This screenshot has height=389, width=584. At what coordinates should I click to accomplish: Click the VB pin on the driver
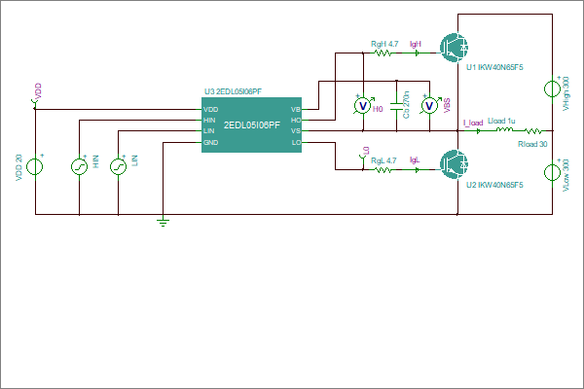(x=296, y=110)
